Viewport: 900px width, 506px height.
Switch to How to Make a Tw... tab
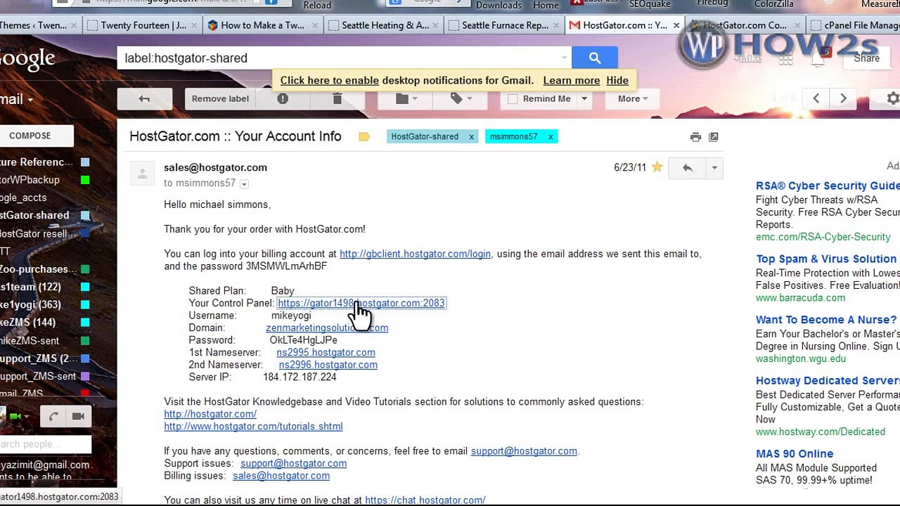coord(262,25)
